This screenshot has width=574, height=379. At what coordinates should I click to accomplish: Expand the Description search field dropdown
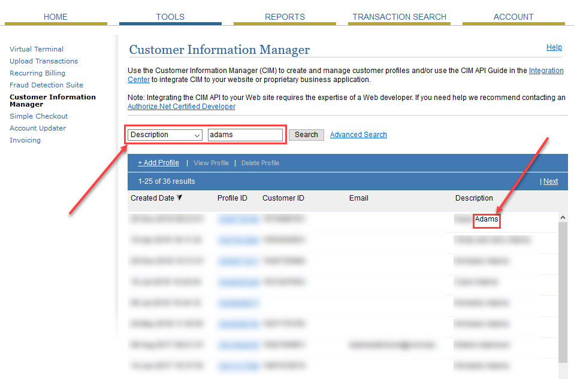point(165,135)
